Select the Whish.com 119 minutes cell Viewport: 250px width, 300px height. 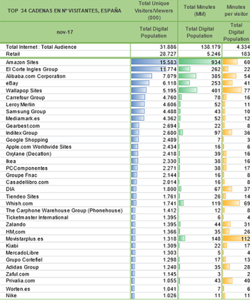click(200, 203)
